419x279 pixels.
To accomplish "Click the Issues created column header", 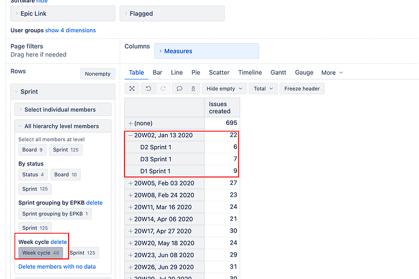I will tap(219, 108).
